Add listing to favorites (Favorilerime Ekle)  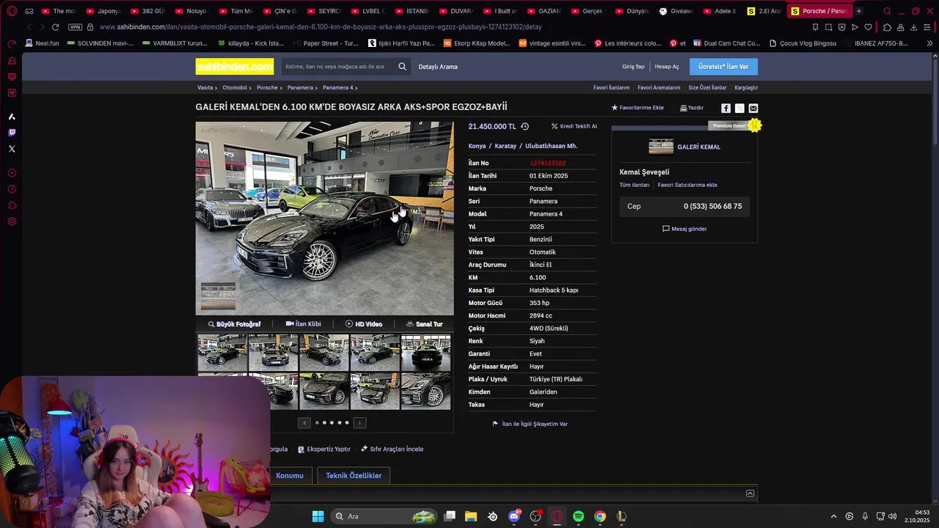pyautogui.click(x=637, y=108)
